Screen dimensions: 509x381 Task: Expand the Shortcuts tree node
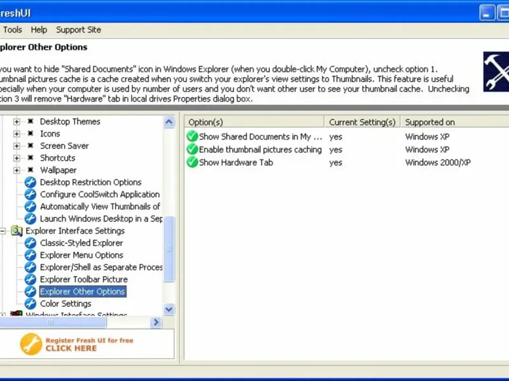point(17,158)
